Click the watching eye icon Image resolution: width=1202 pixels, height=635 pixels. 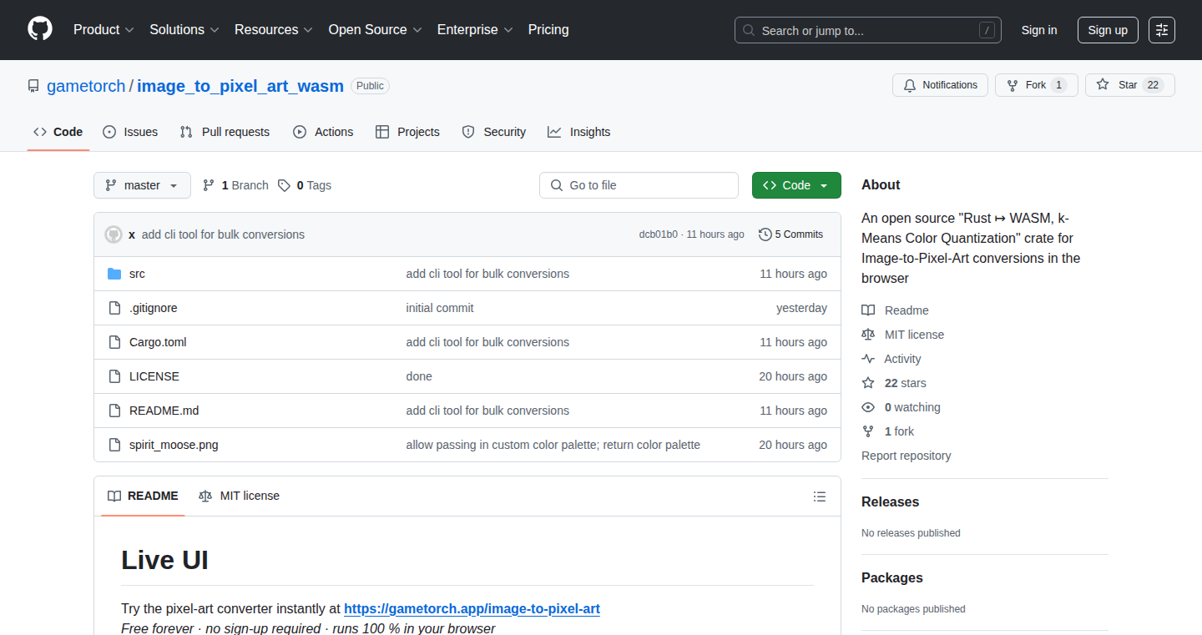(x=868, y=407)
